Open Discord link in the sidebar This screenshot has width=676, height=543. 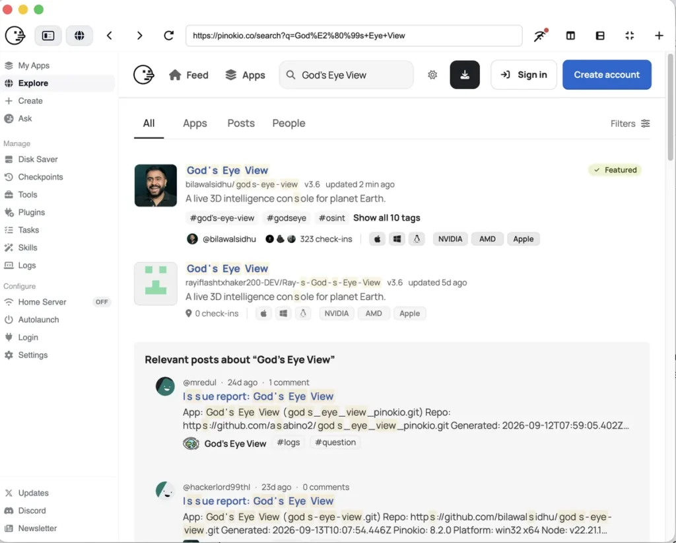[x=57, y=511]
